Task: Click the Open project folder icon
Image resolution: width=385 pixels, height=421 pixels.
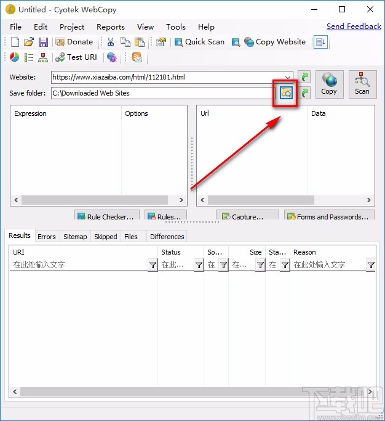Action: click(29, 42)
